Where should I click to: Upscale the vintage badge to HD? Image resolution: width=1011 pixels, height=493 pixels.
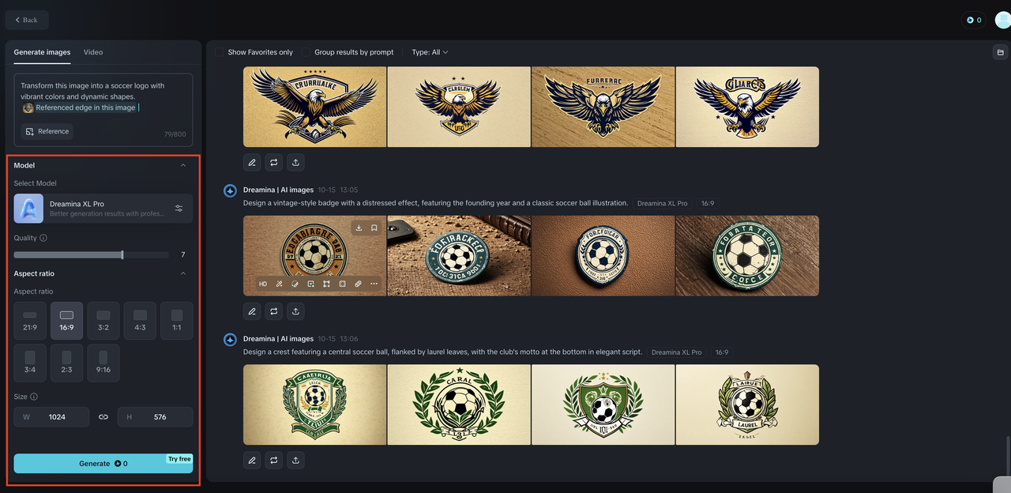pyautogui.click(x=263, y=284)
